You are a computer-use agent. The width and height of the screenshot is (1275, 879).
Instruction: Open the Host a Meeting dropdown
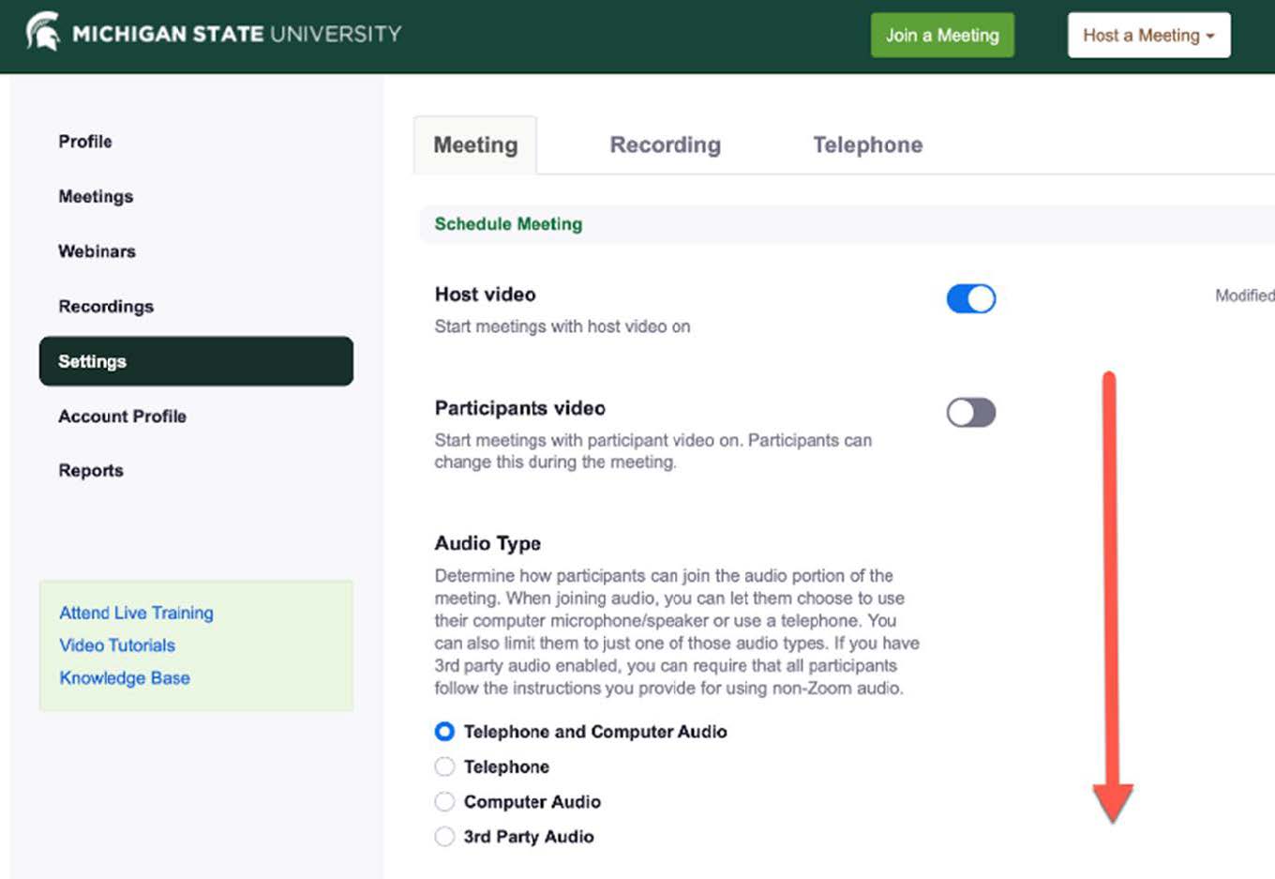(1148, 35)
